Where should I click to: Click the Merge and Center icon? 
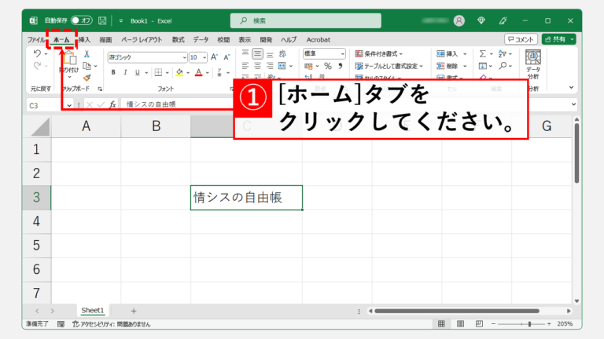(x=282, y=66)
